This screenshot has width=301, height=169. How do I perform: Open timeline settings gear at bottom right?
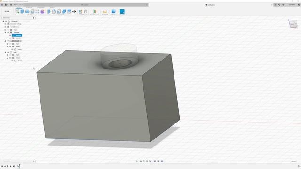(298, 166)
